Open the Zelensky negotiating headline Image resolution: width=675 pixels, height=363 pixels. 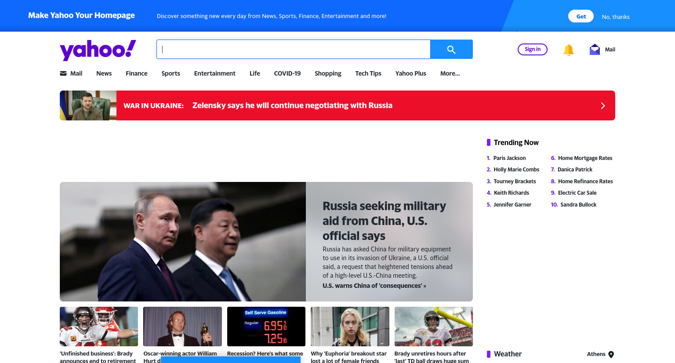click(x=292, y=105)
